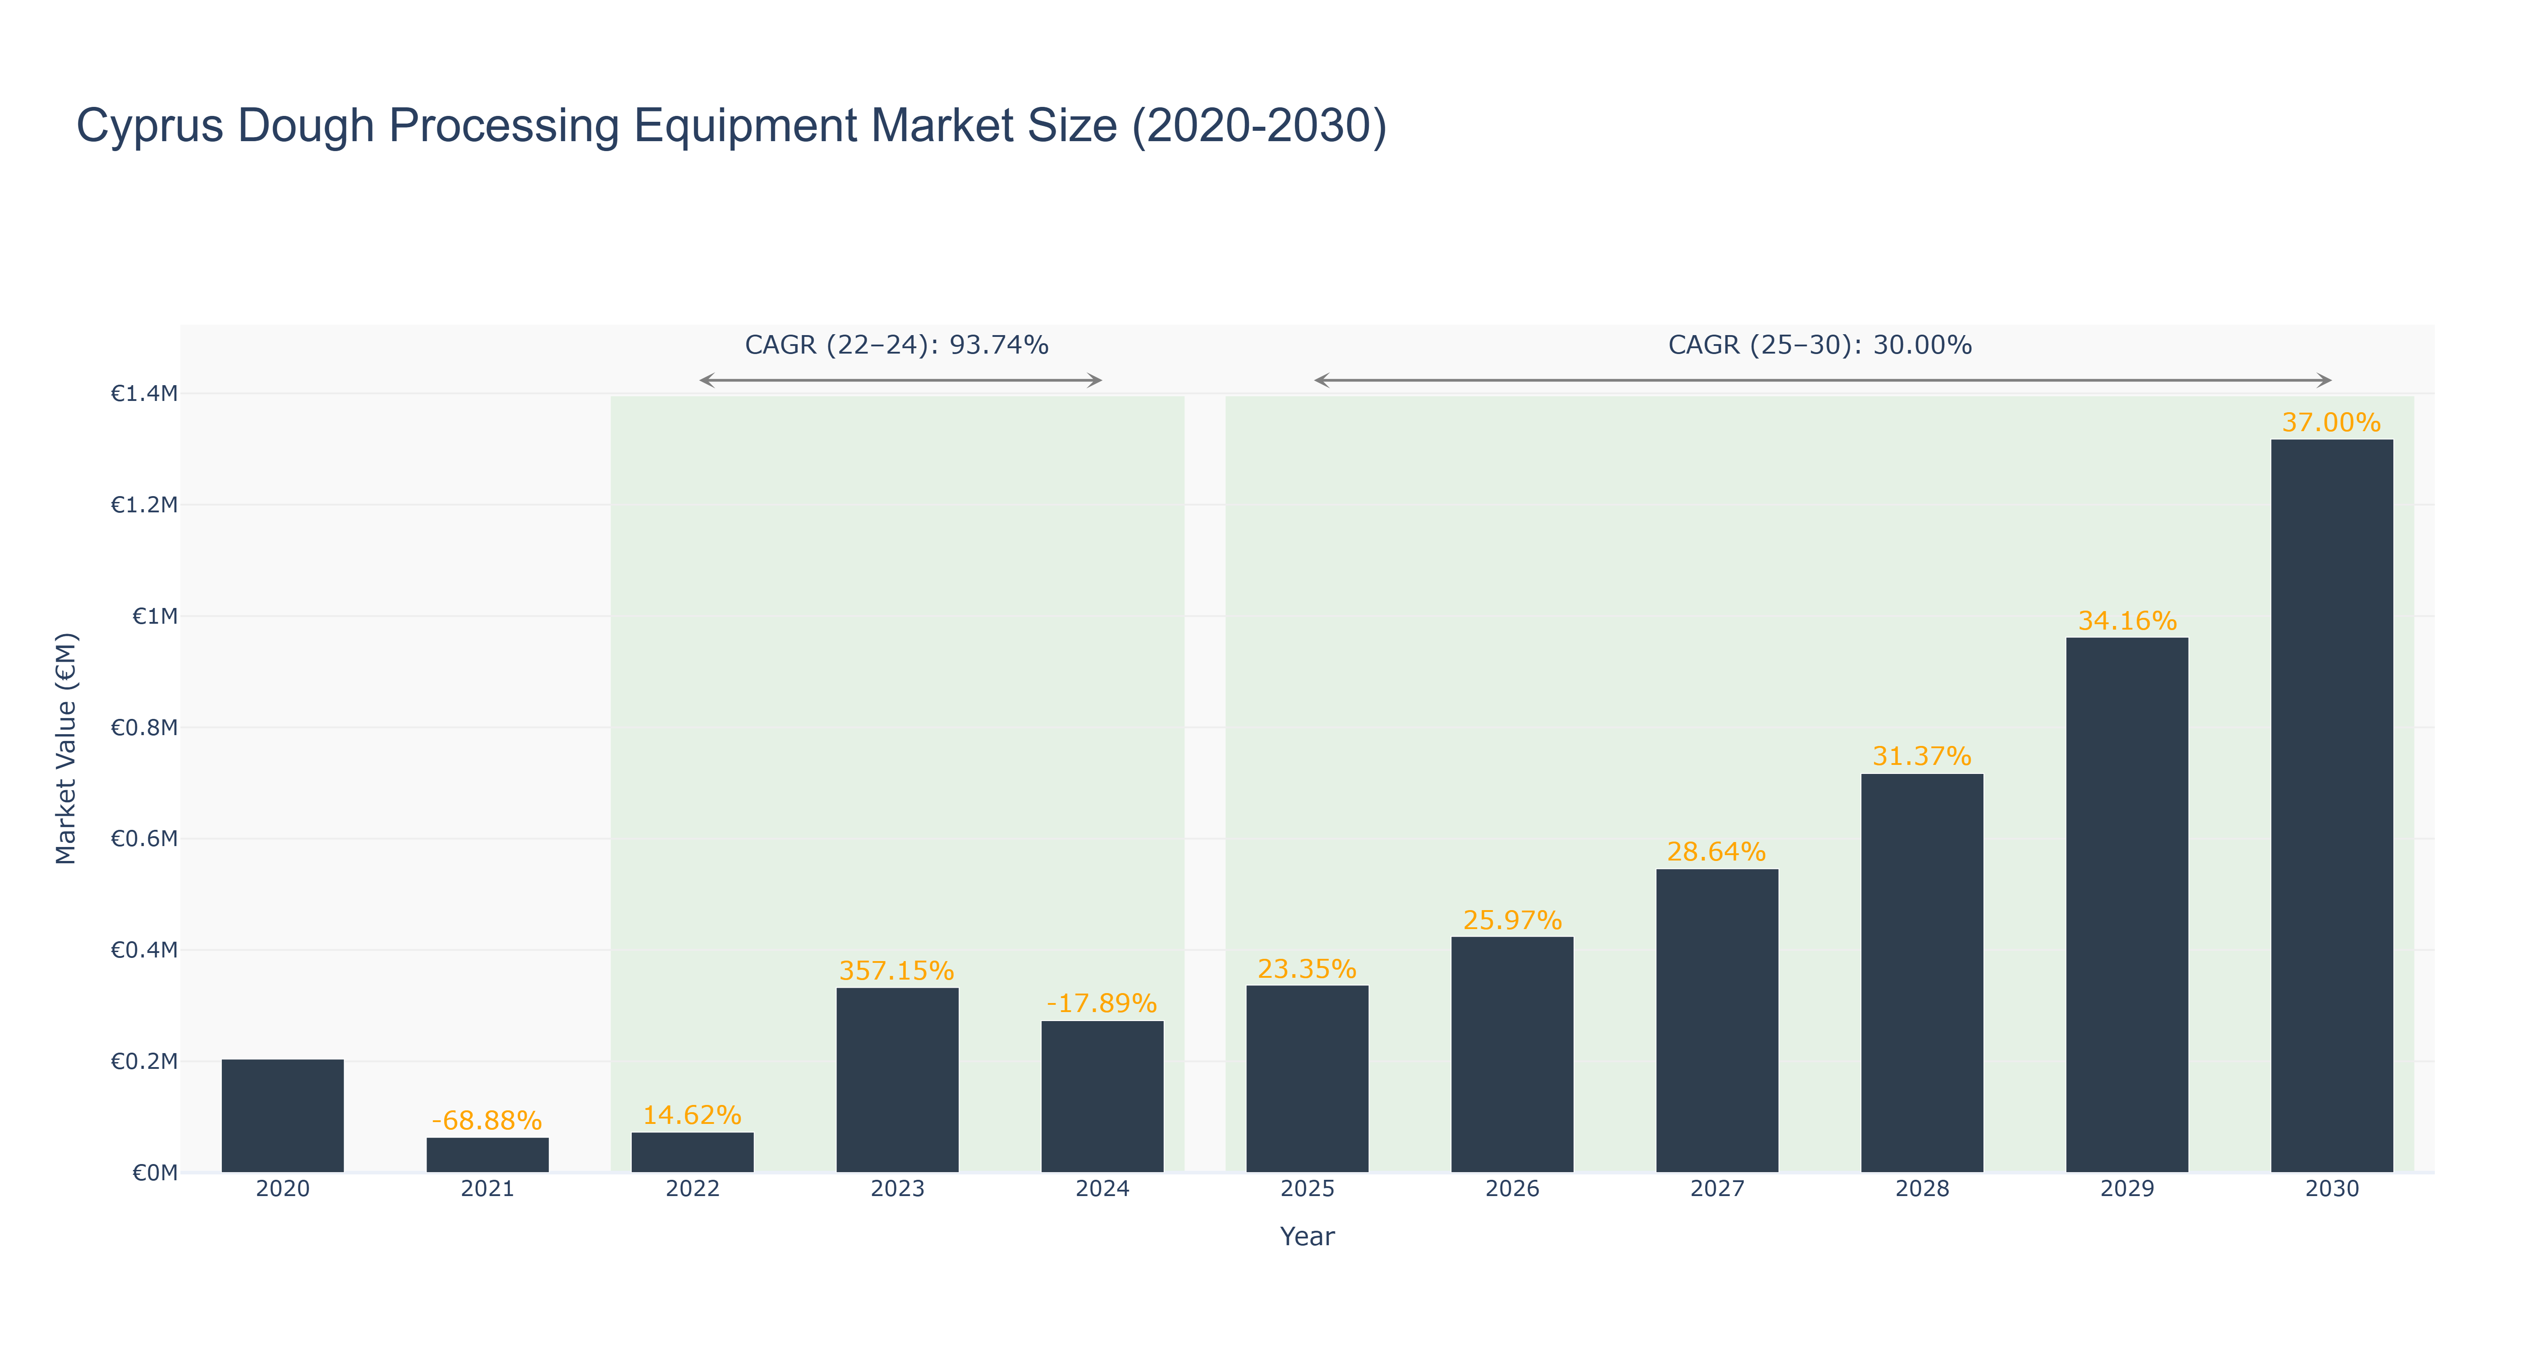Click the Market Value (€M) y-axis title
Image resolution: width=2525 pixels, height=1353 pixels.
tap(66, 749)
